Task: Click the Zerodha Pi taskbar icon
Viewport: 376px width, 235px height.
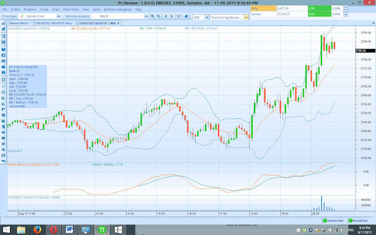Action: pyautogui.click(x=102, y=230)
